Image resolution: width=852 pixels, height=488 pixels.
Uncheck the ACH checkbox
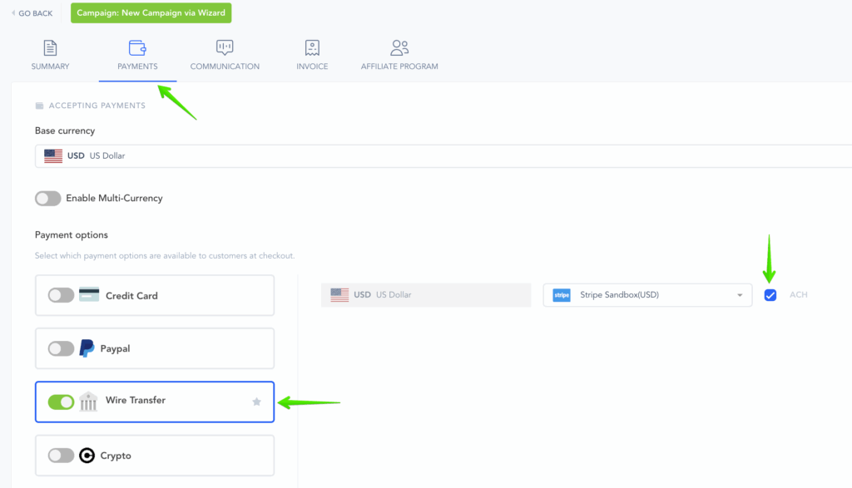click(770, 295)
